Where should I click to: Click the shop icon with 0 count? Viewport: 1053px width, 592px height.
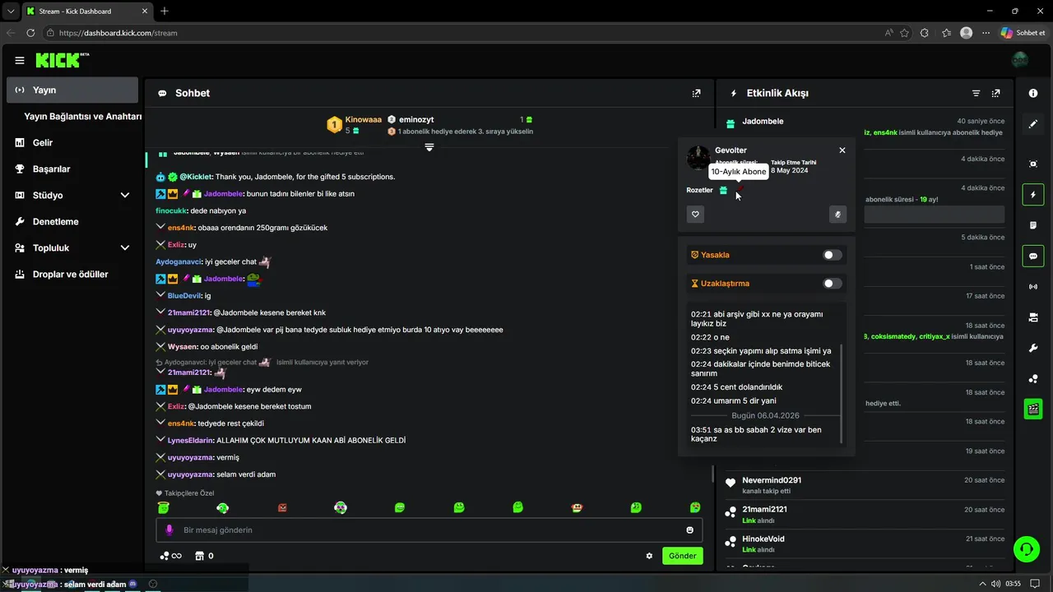(204, 556)
